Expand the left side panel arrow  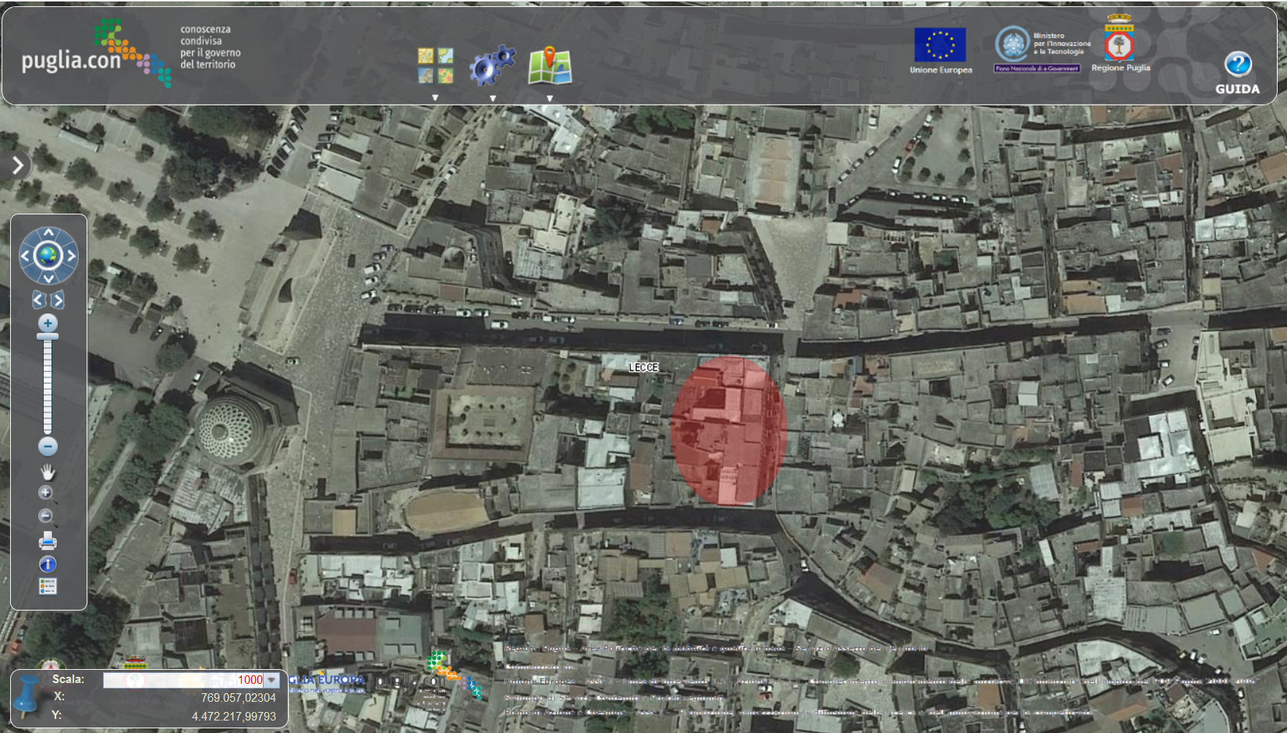click(x=17, y=165)
